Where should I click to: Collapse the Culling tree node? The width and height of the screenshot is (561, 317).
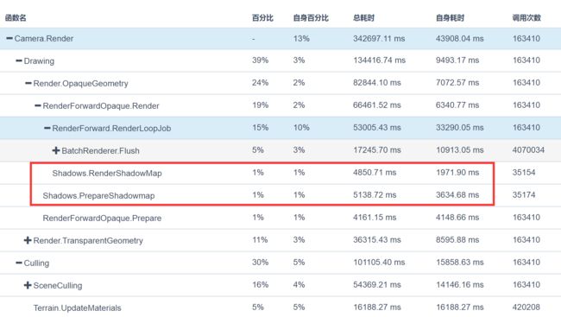click(19, 263)
